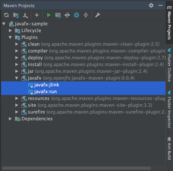Click install plugin icon

pyautogui.click(x=24, y=65)
